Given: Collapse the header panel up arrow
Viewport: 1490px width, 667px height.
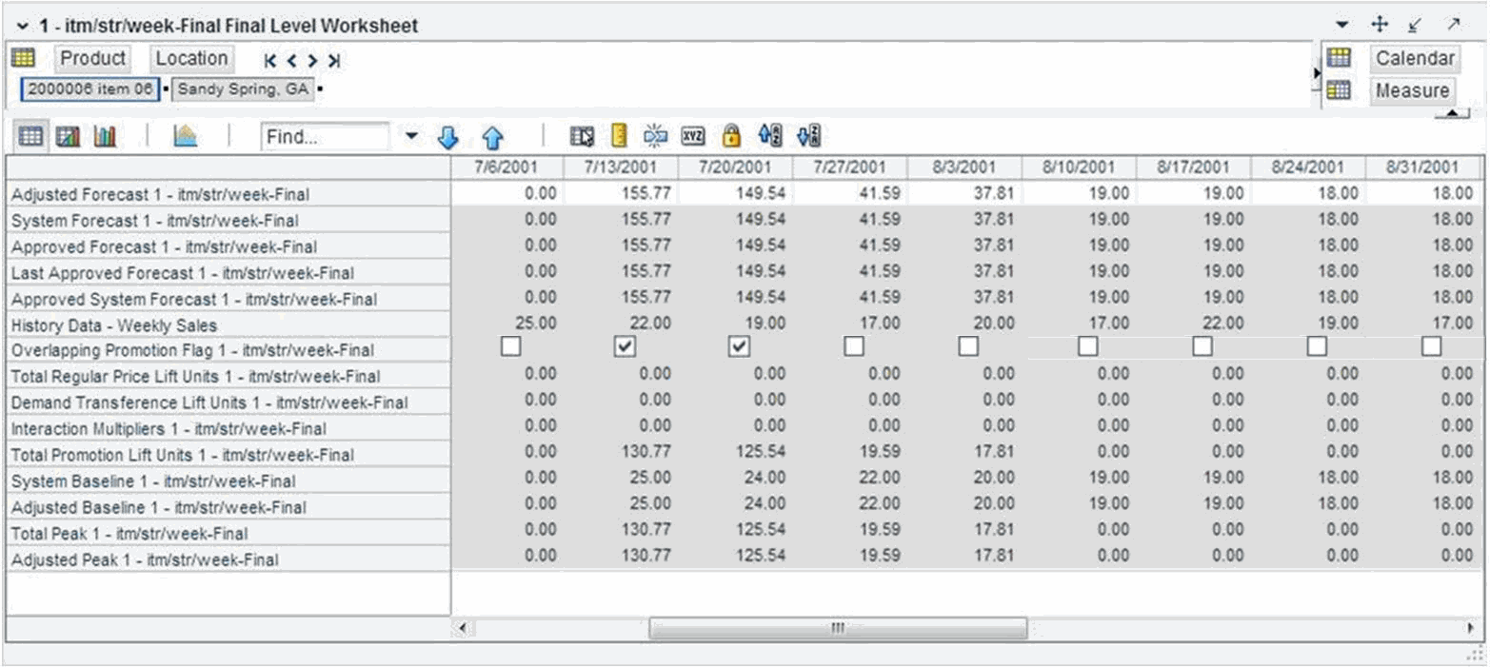Looking at the screenshot, I should (x=1452, y=113).
